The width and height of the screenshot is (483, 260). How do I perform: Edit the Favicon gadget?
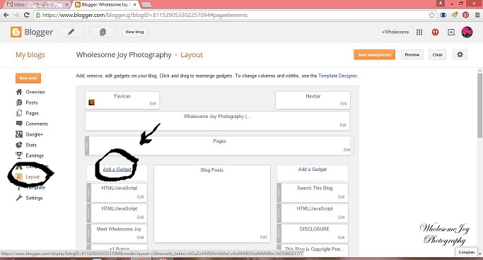point(153,104)
